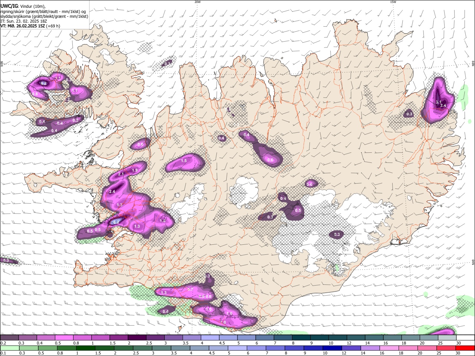Click the 'UWC/IG' title text
The height and width of the screenshot is (356, 475).
(9, 6)
